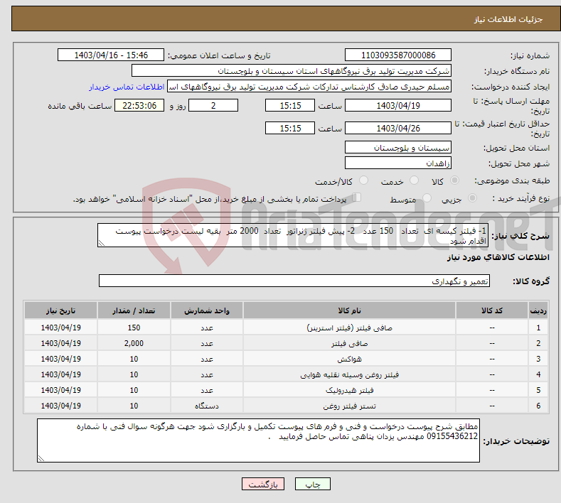Click the توضیحات خریدار notes textarea

pos(258,440)
